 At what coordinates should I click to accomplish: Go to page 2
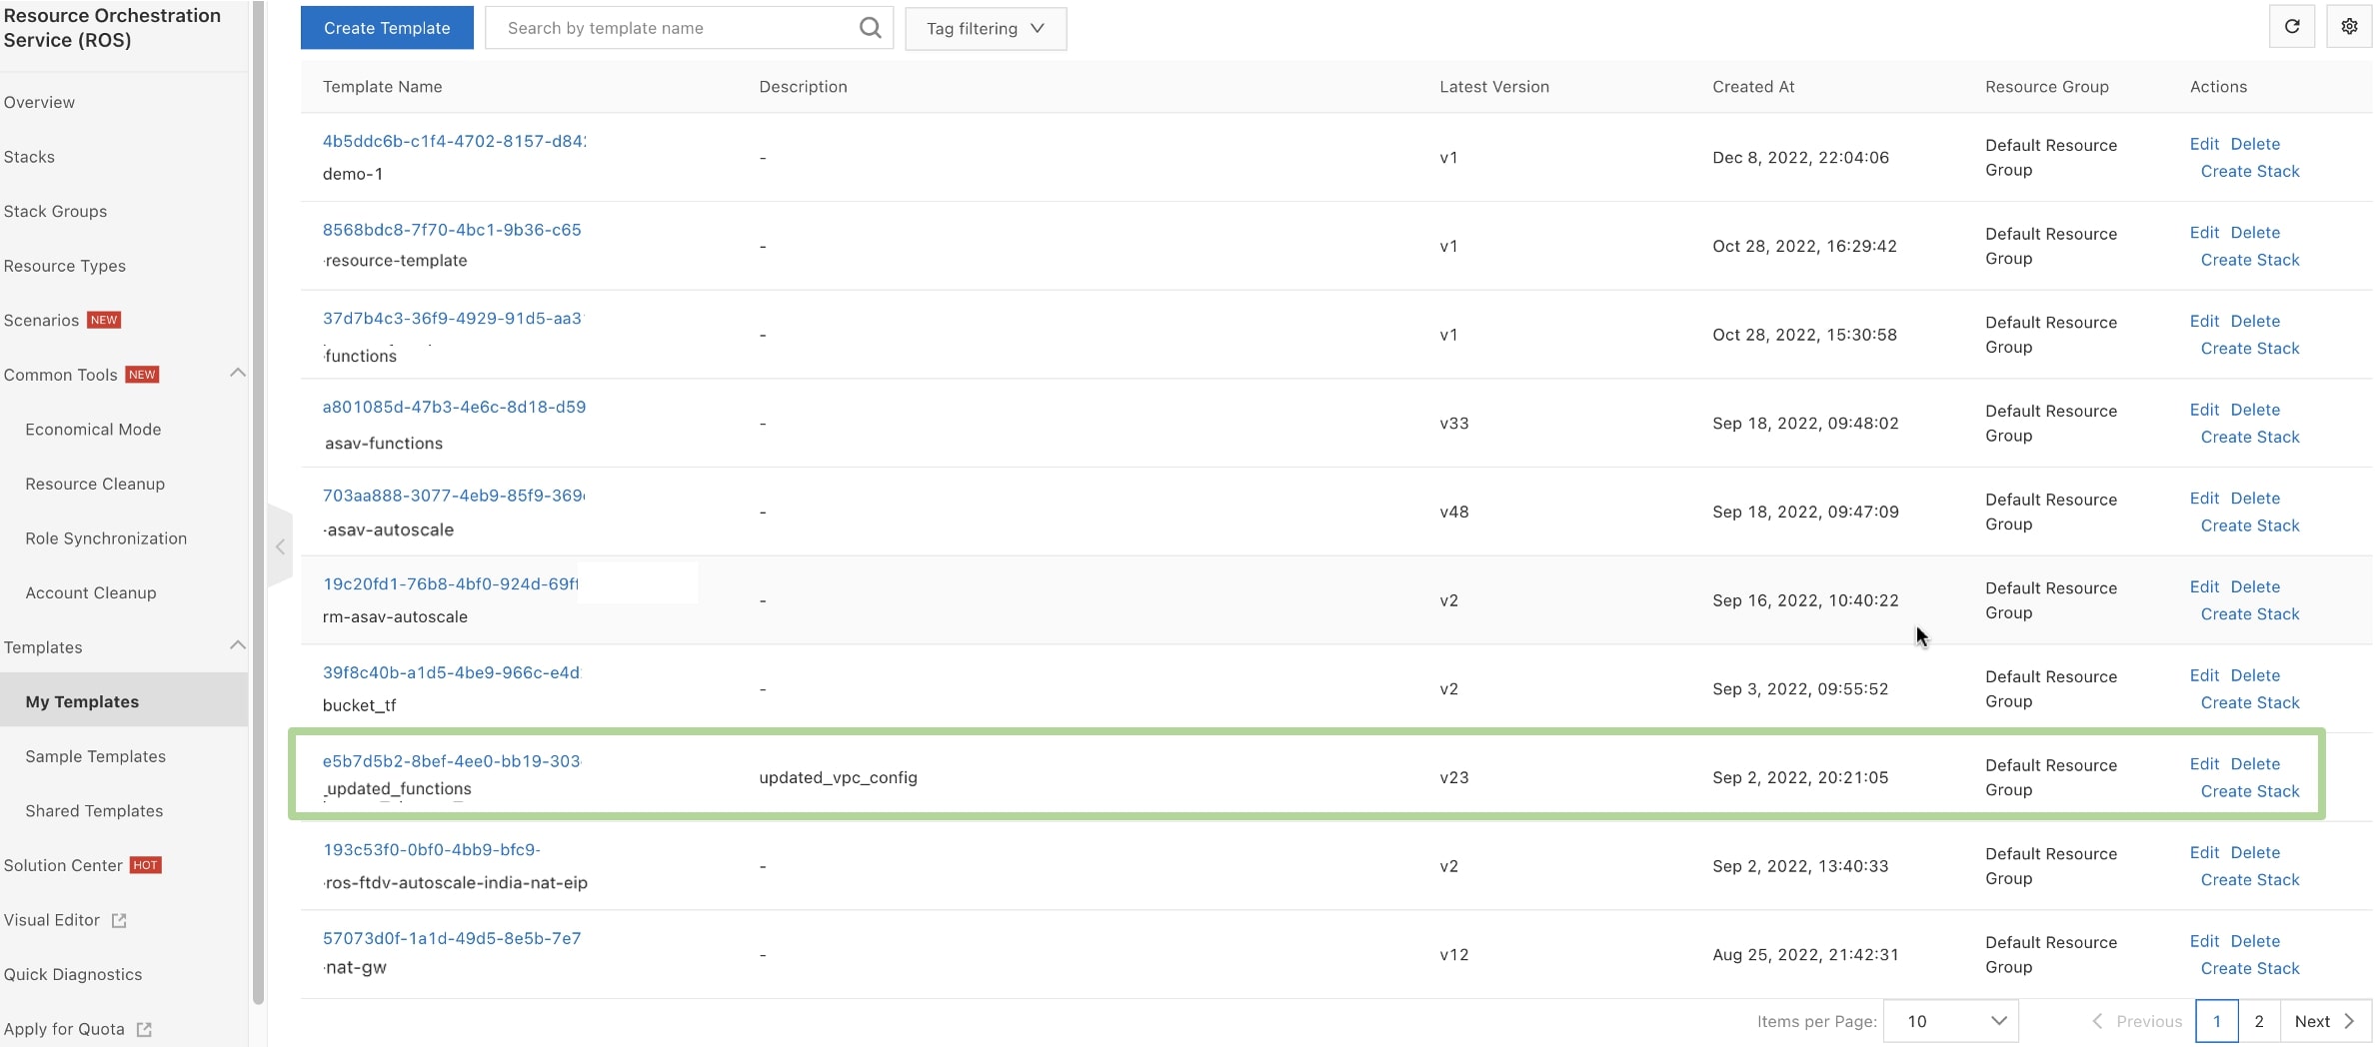[2259, 1021]
